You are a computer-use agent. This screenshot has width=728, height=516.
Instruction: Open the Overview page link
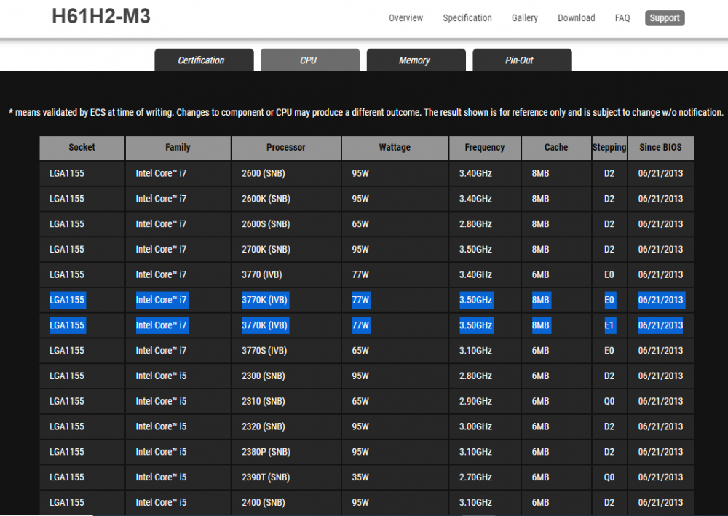405,18
